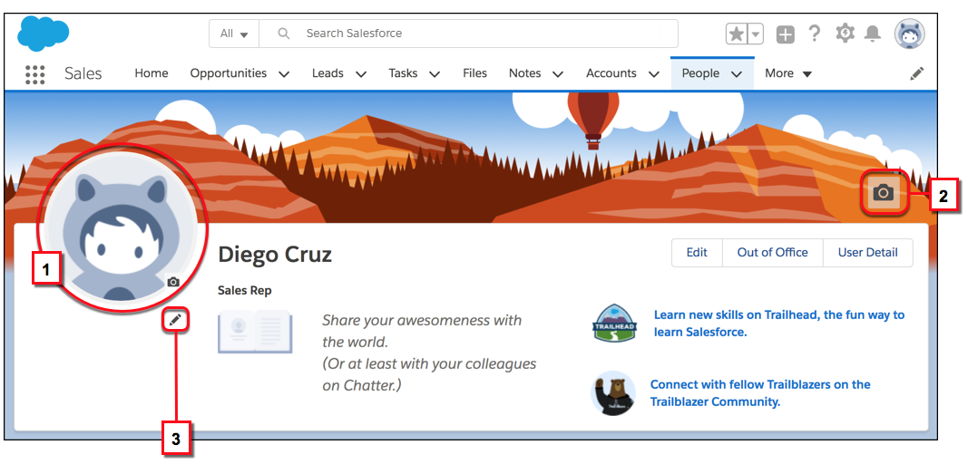Viewport: 968px width, 464px height.
Task: Open the Trailblazer Community link
Action: point(760,393)
